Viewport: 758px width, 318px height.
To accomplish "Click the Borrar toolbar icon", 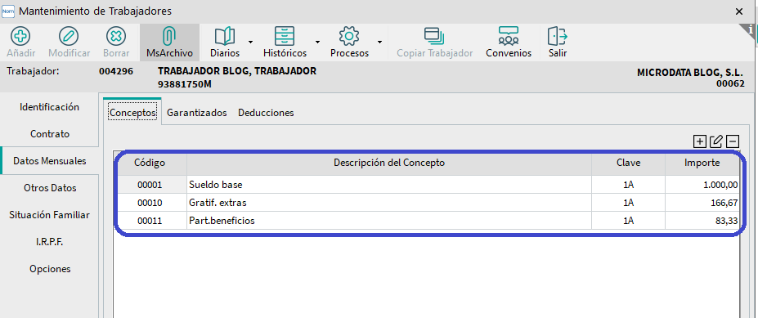I will 115,36.
